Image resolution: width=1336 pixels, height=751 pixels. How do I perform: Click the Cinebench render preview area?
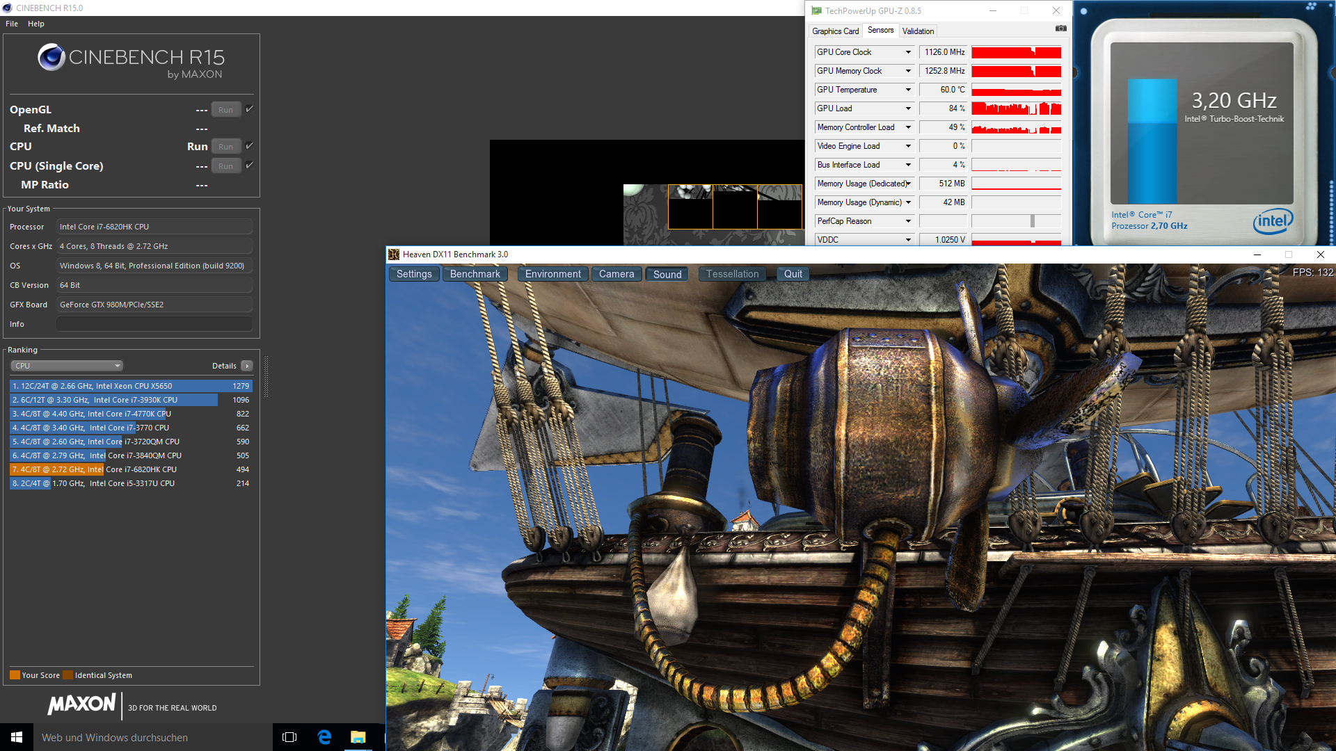(x=647, y=193)
